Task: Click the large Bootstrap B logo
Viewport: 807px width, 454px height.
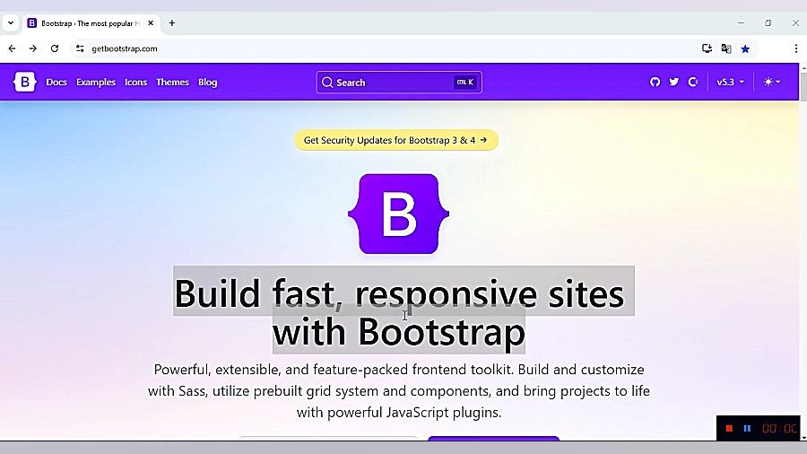Action: click(399, 214)
